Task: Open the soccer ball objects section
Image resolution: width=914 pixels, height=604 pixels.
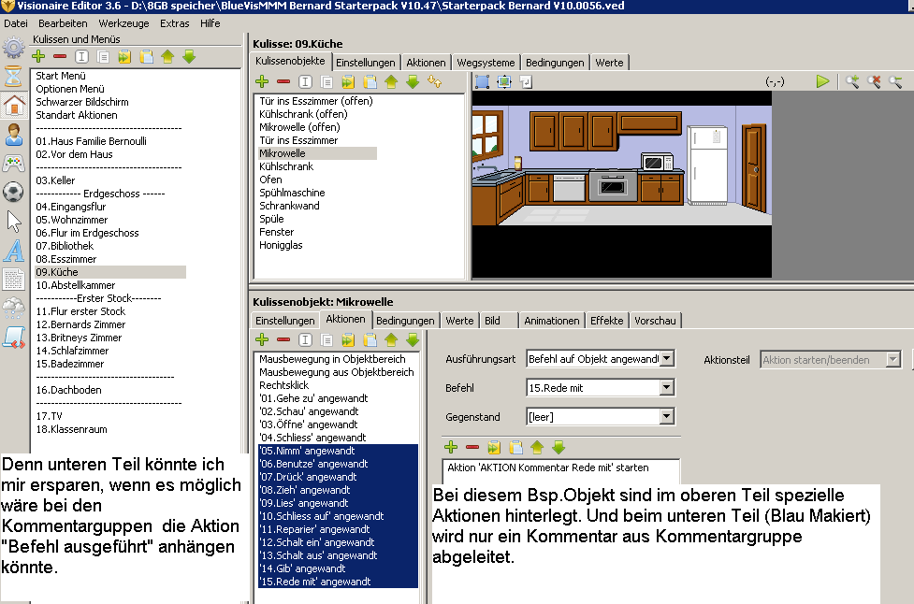Action: 13,193
